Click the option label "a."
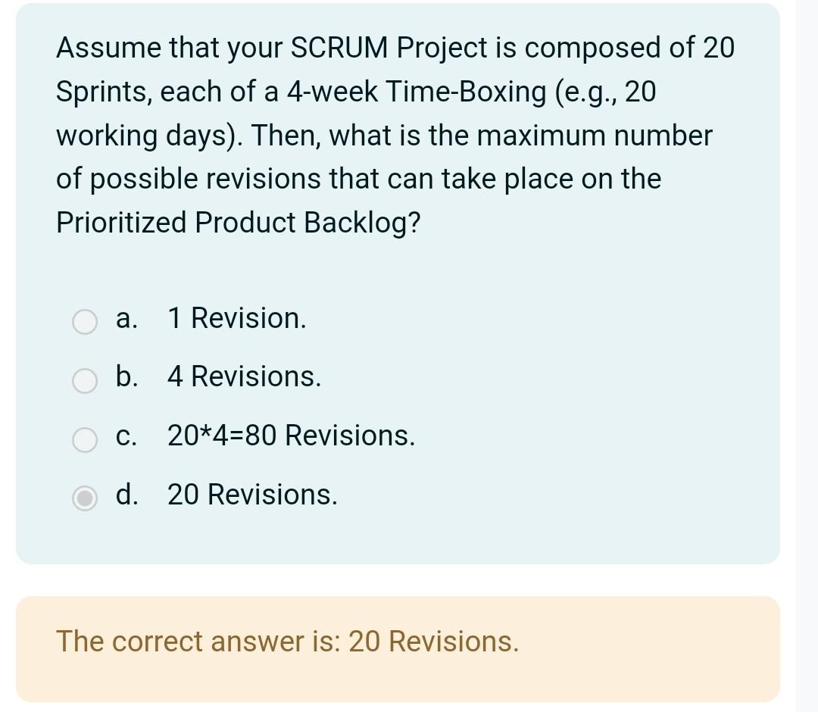The image size is (818, 712). pos(127,318)
